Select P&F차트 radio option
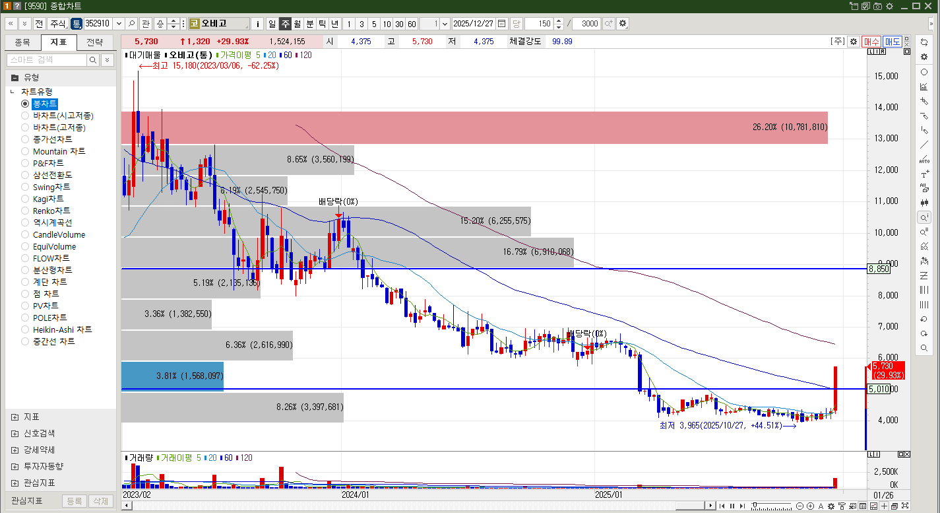 click(x=25, y=163)
